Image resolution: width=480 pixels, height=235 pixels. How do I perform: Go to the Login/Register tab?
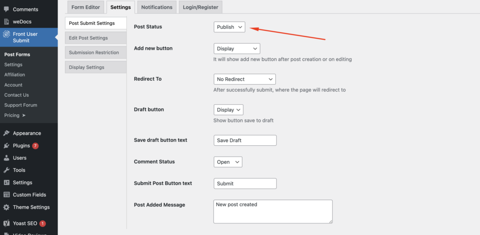point(200,7)
